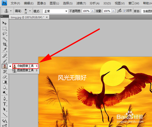Viewport: 152px width, 127px height.
Task: Select the Move tool
Action: point(4,23)
